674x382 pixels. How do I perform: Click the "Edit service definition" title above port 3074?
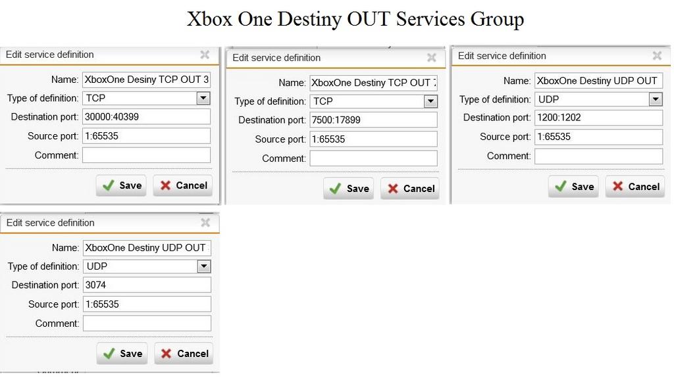[x=50, y=223]
